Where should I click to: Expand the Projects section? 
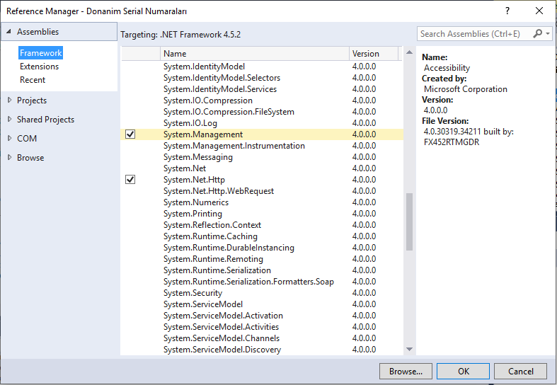[x=10, y=100]
